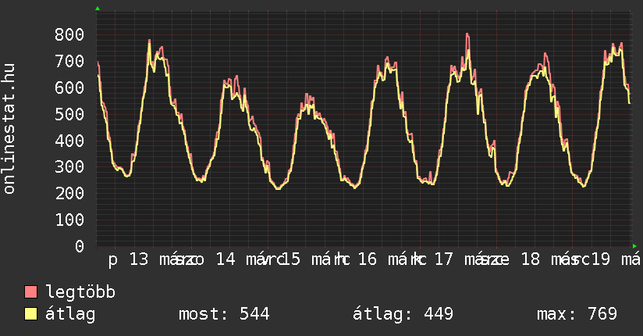643x336 pixels.
Task: Click the 16 date label on x-axis
Action: tap(367, 259)
